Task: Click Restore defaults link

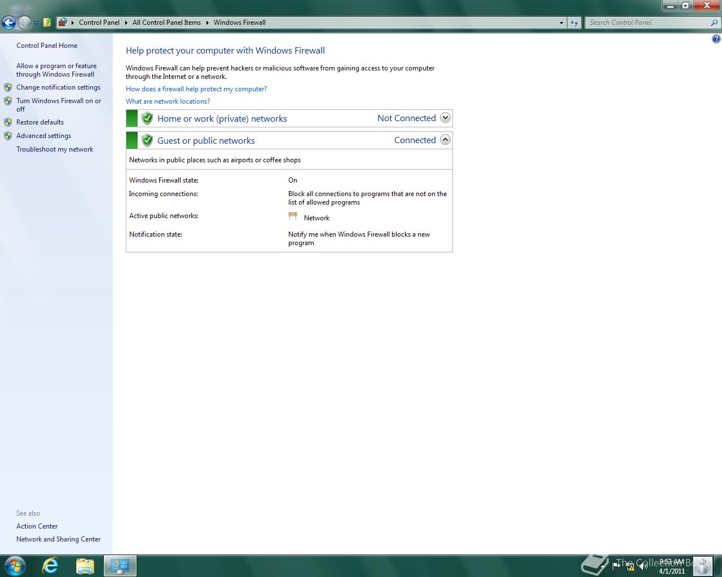Action: (40, 122)
